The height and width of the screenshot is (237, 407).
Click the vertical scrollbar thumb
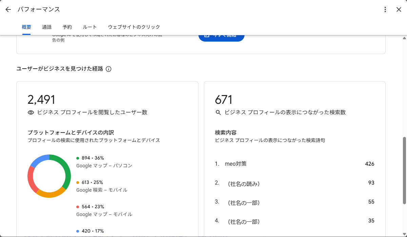[404, 170]
